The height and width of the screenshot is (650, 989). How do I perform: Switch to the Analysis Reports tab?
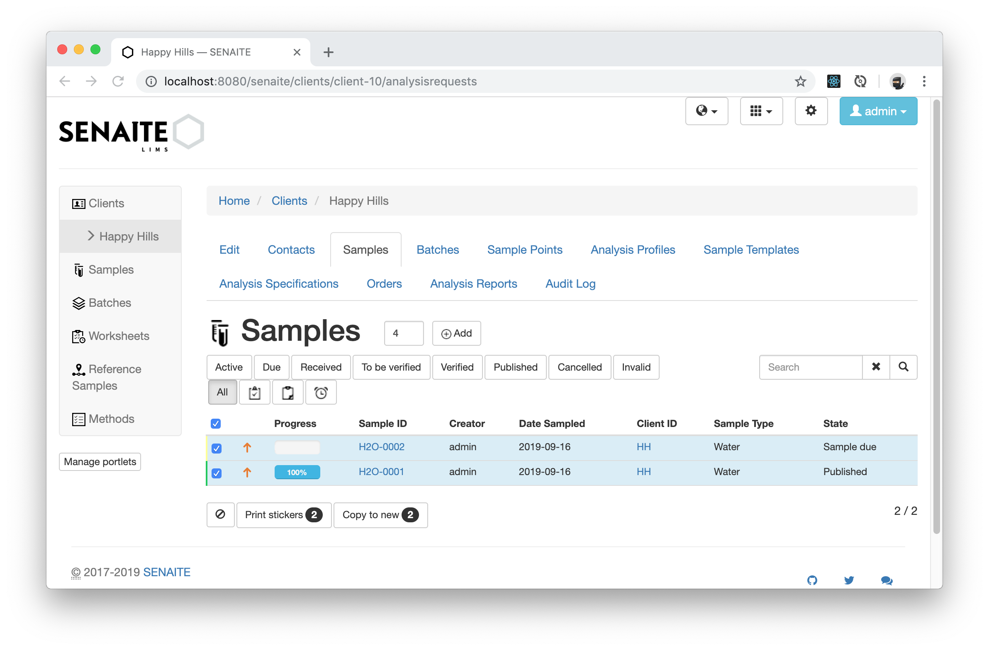474,284
